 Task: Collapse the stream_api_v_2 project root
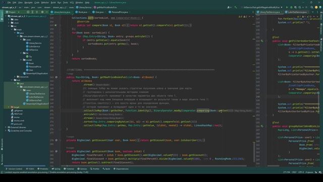click(x=6, y=16)
